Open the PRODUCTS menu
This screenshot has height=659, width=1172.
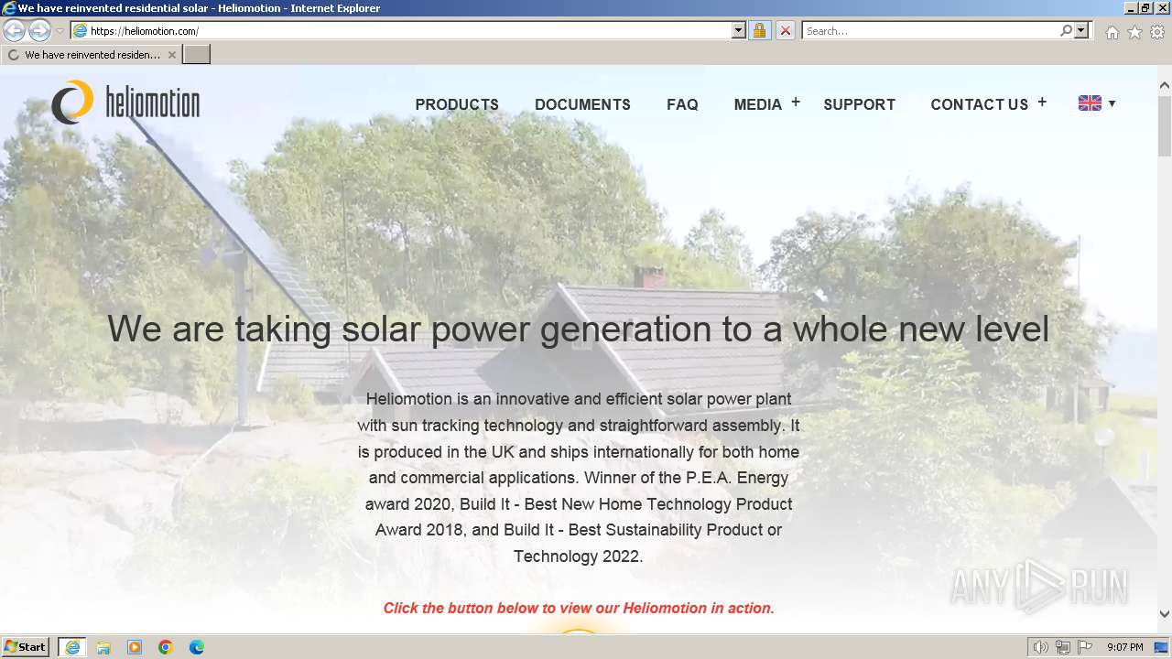point(457,104)
